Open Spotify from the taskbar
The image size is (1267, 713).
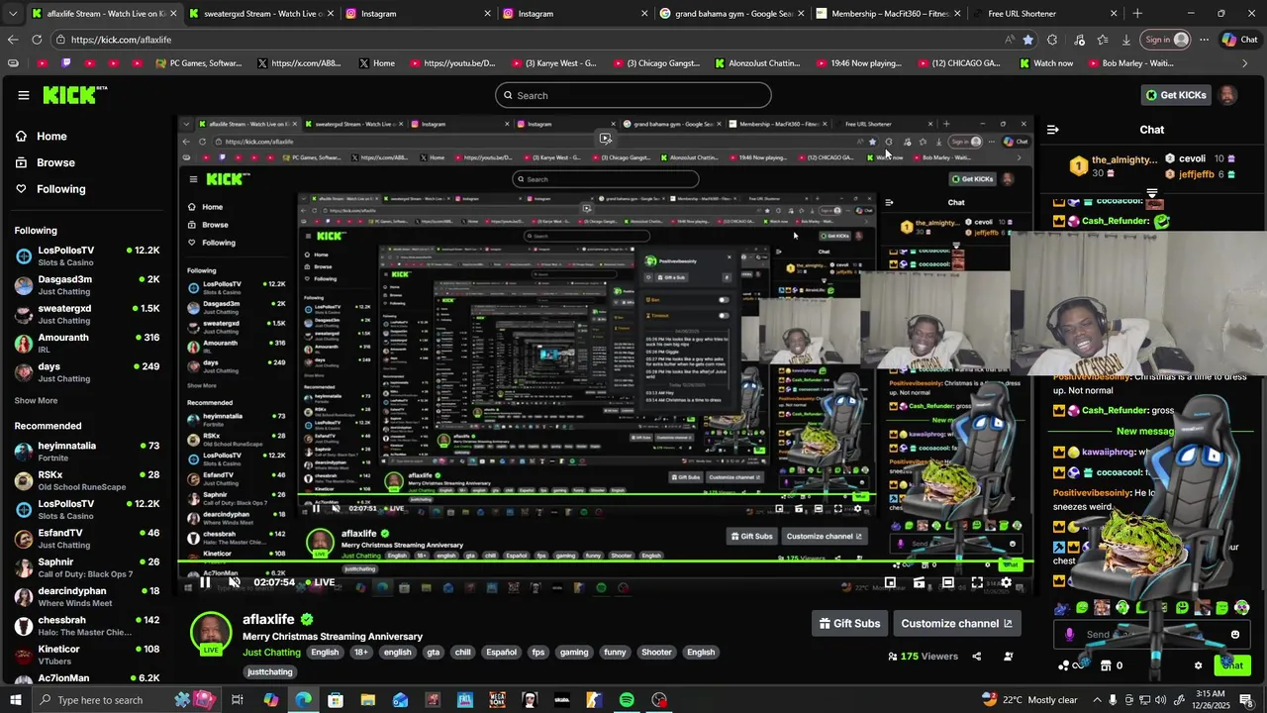(x=627, y=700)
